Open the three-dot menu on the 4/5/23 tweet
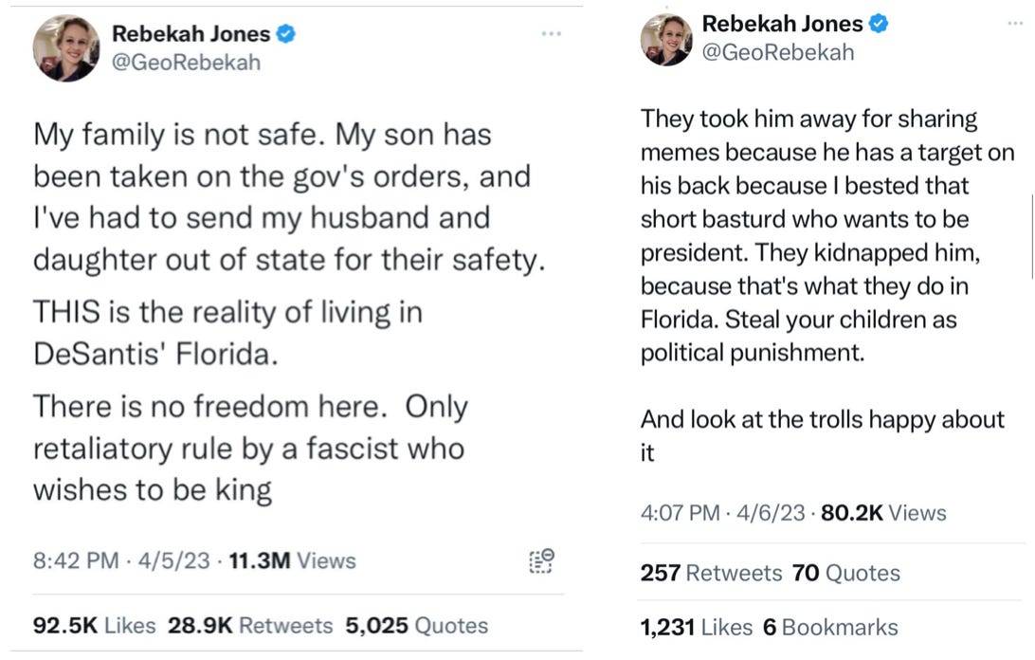Screen dimensions: 1035x660 pyautogui.click(x=552, y=34)
